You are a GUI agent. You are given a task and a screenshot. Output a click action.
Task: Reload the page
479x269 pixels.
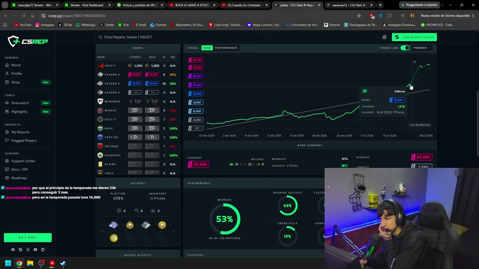24,16
